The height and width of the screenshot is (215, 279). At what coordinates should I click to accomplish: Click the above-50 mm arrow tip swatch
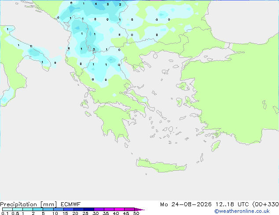coord(139,209)
